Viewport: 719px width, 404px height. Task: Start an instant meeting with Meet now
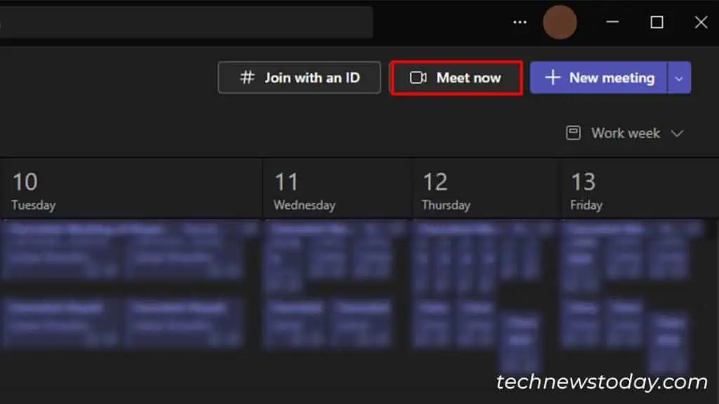coord(456,78)
